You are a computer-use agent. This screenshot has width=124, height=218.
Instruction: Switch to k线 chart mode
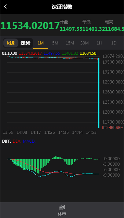tap(11, 43)
